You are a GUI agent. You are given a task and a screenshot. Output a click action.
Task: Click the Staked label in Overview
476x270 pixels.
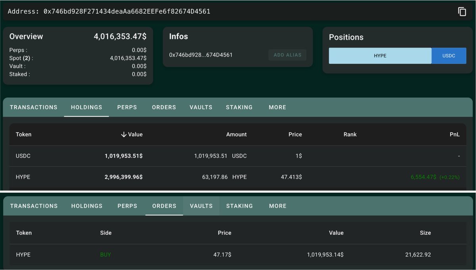click(x=19, y=74)
